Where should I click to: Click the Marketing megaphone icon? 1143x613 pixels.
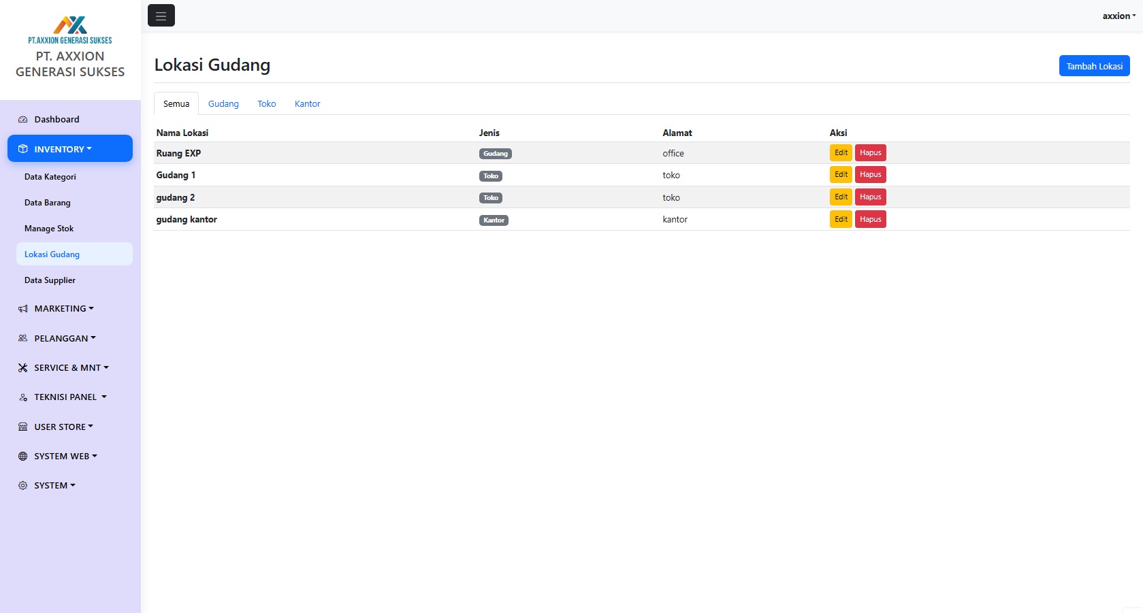pos(22,308)
